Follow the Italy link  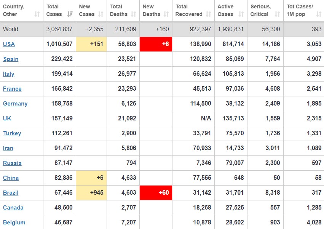[x=8, y=74]
